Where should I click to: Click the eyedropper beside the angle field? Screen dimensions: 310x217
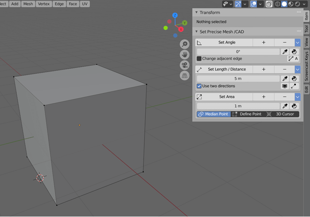tap(285, 52)
